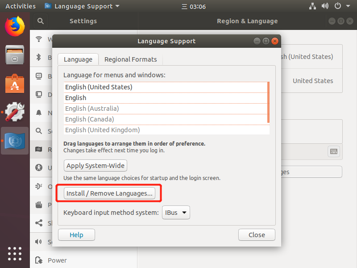Screen dimensions: 357x268
Task: Launch the Files manager dock icon
Action: point(15,54)
